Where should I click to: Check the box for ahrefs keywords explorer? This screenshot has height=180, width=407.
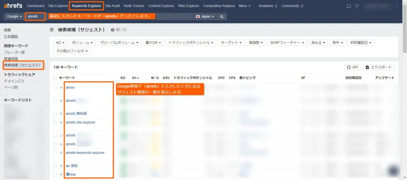[x=55, y=153]
